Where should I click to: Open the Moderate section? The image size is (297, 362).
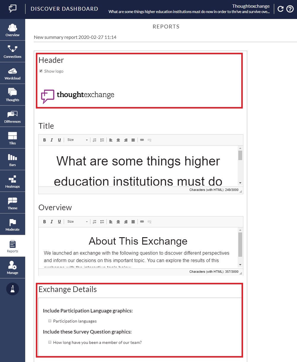12,225
